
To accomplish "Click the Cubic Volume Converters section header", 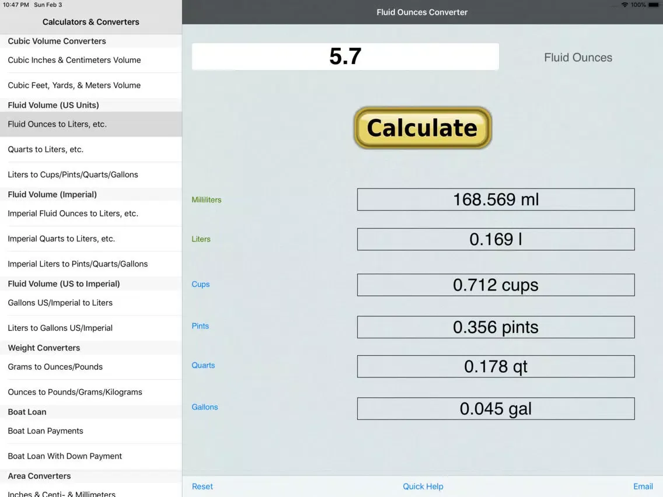I will click(57, 41).
